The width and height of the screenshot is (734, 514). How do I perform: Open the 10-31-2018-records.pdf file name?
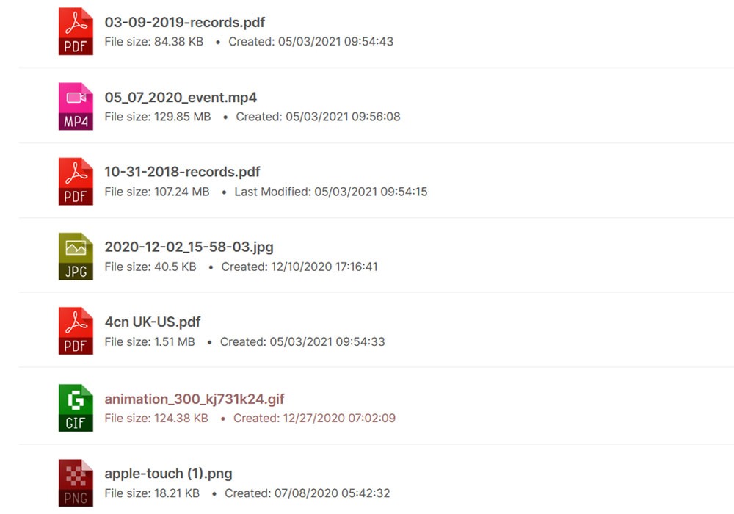pyautogui.click(x=182, y=173)
